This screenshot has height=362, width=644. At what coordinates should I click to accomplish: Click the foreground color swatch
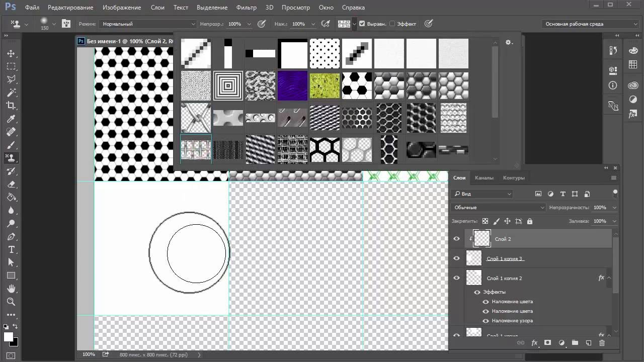(8, 337)
